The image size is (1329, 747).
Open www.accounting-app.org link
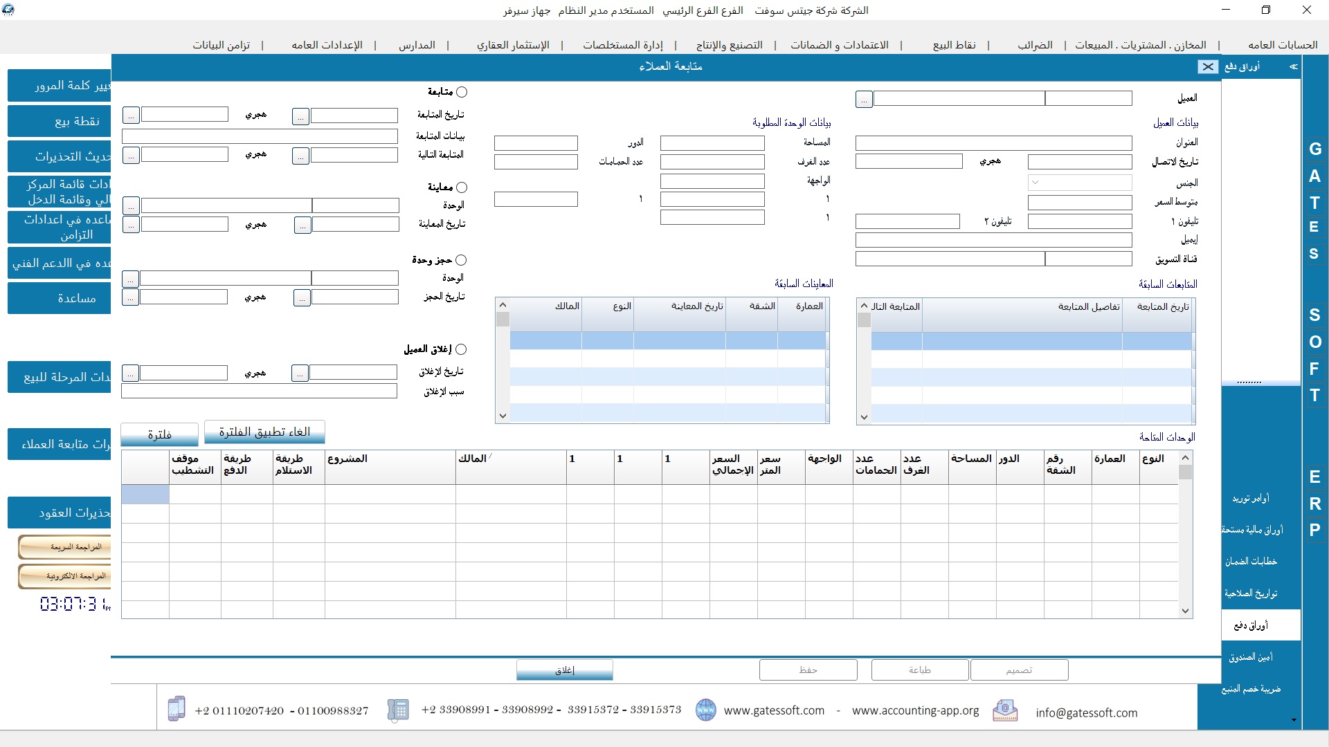(x=915, y=711)
